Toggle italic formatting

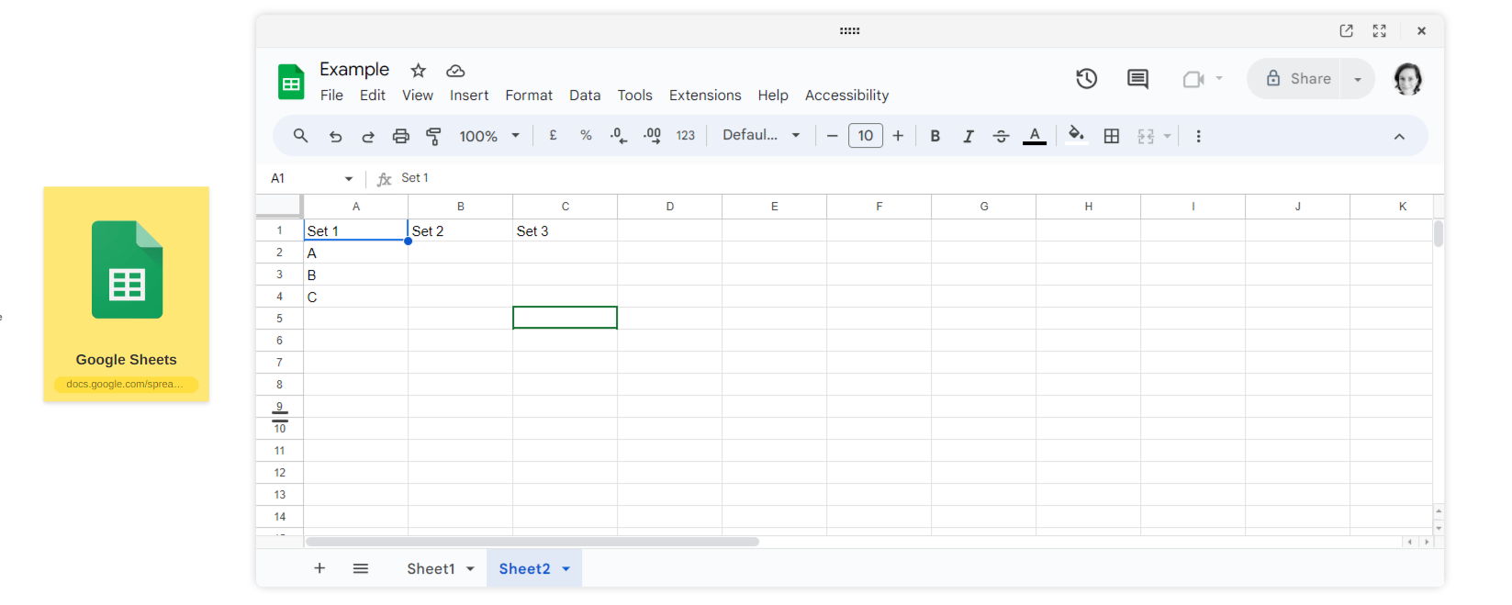[x=968, y=136]
